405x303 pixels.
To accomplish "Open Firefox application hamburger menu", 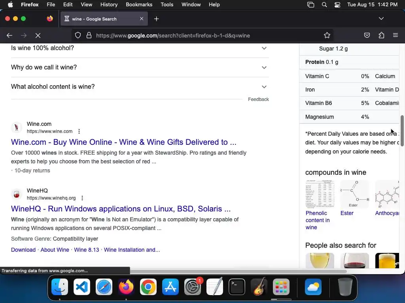I will pyautogui.click(x=396, y=35).
